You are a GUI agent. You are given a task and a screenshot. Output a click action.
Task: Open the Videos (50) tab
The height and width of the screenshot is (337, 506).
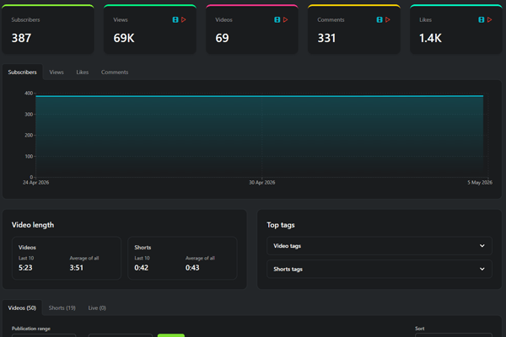[x=22, y=308]
